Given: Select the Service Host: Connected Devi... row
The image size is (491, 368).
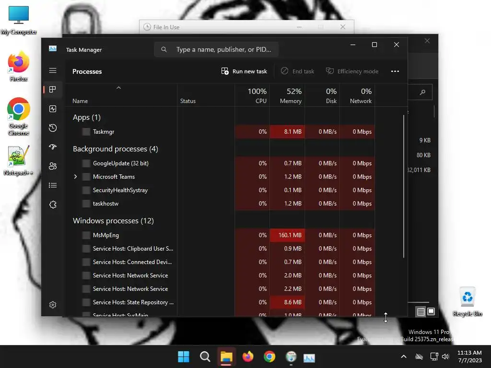Looking at the screenshot, I should 220,262.
